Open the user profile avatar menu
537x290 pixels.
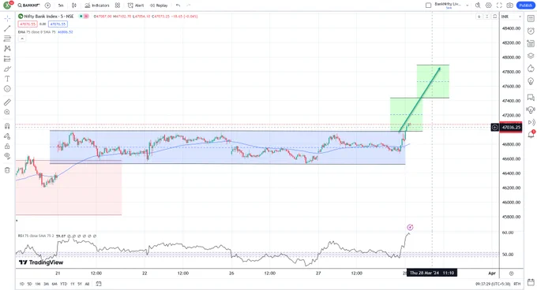(7, 6)
